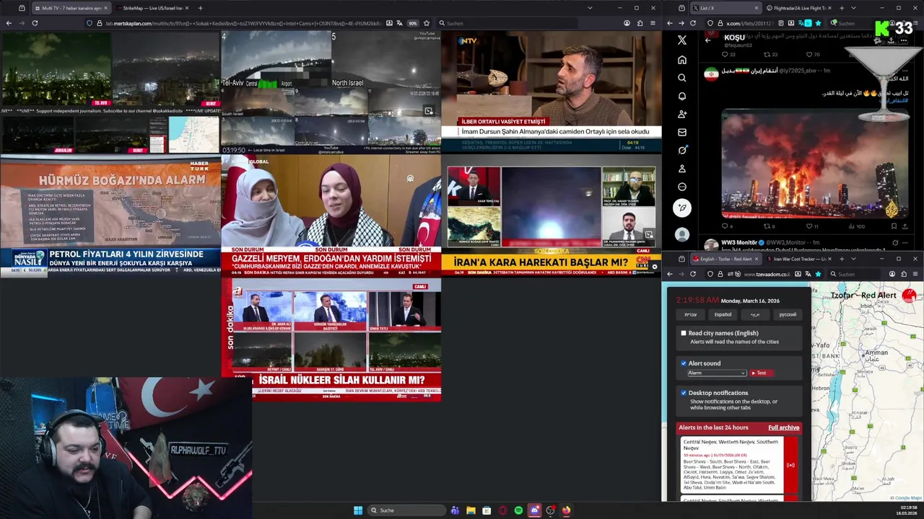
Task: Open new tab in Multi TV window
Action: pyautogui.click(x=200, y=8)
